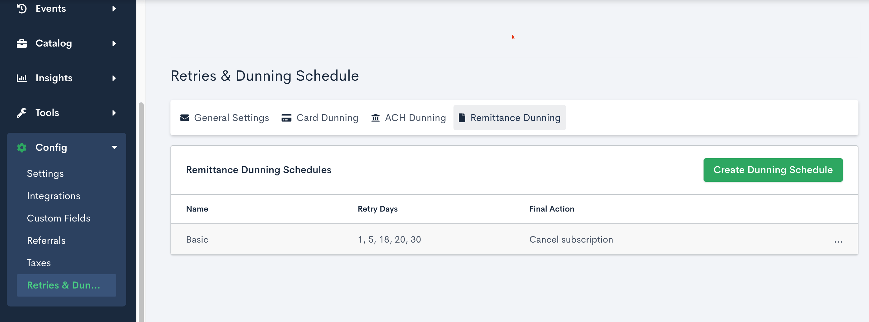
Task: Open the Taxes config page
Action: [39, 263]
